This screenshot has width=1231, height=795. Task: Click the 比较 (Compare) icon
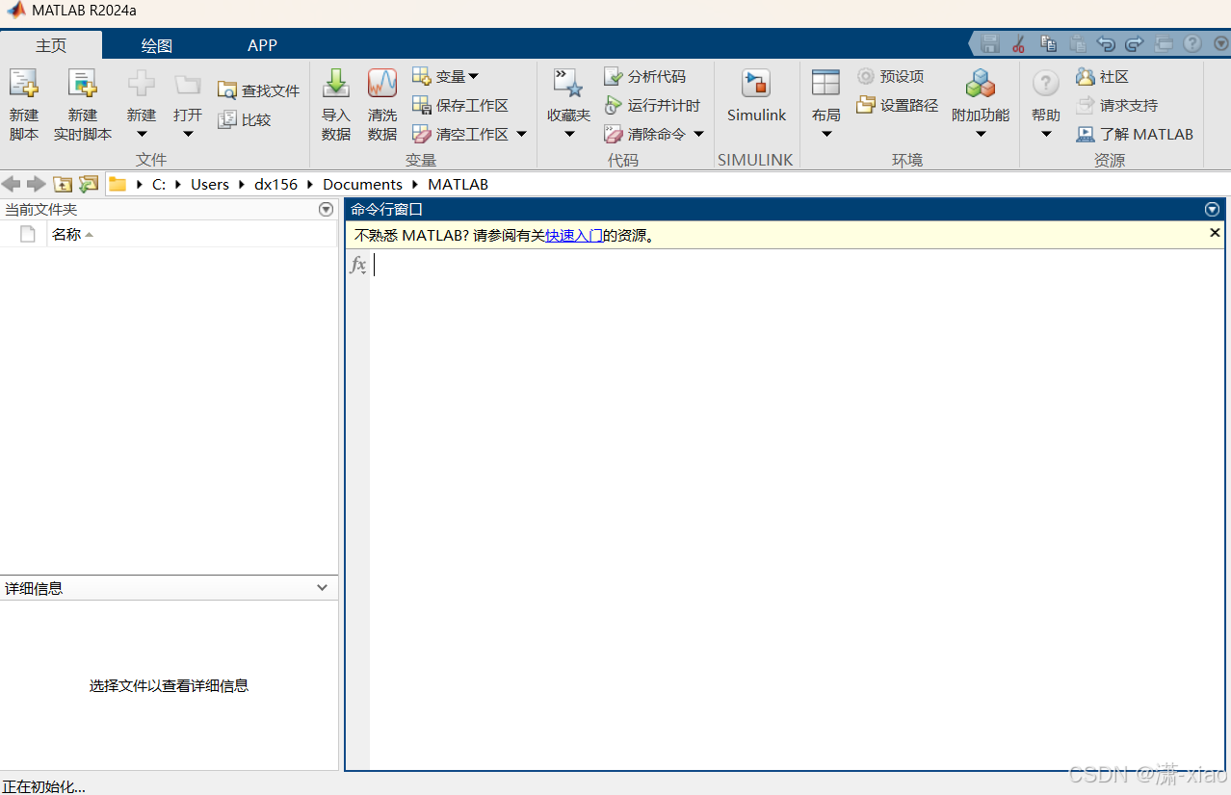tap(226, 119)
